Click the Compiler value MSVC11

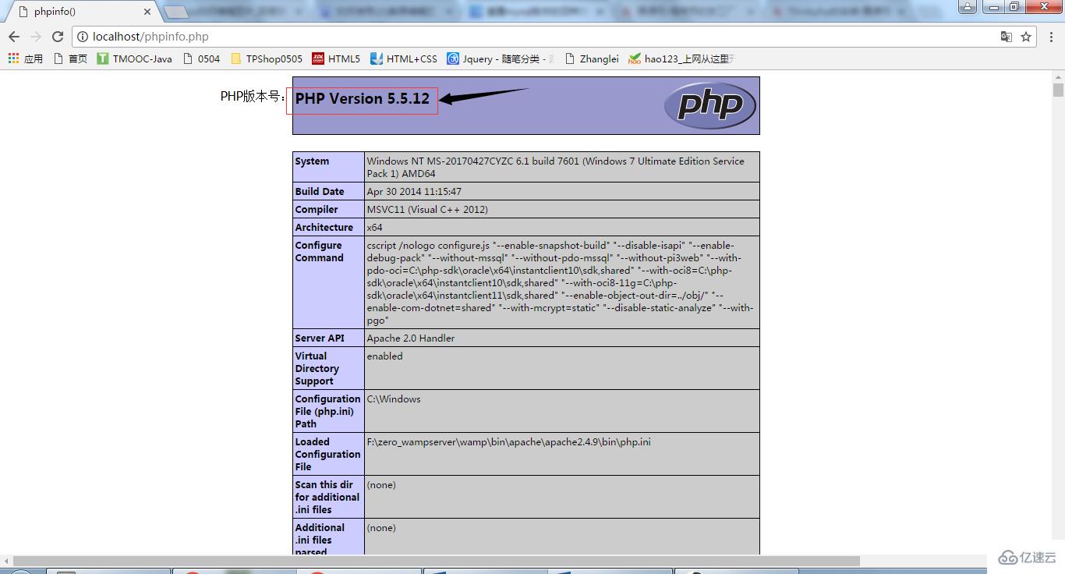(427, 210)
